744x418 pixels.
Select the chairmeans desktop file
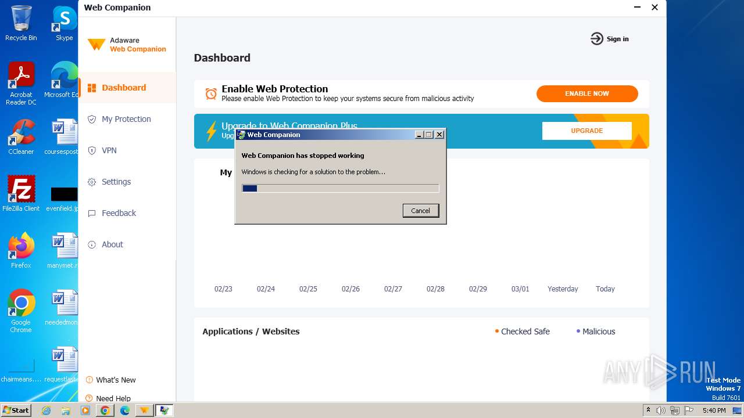(21, 372)
